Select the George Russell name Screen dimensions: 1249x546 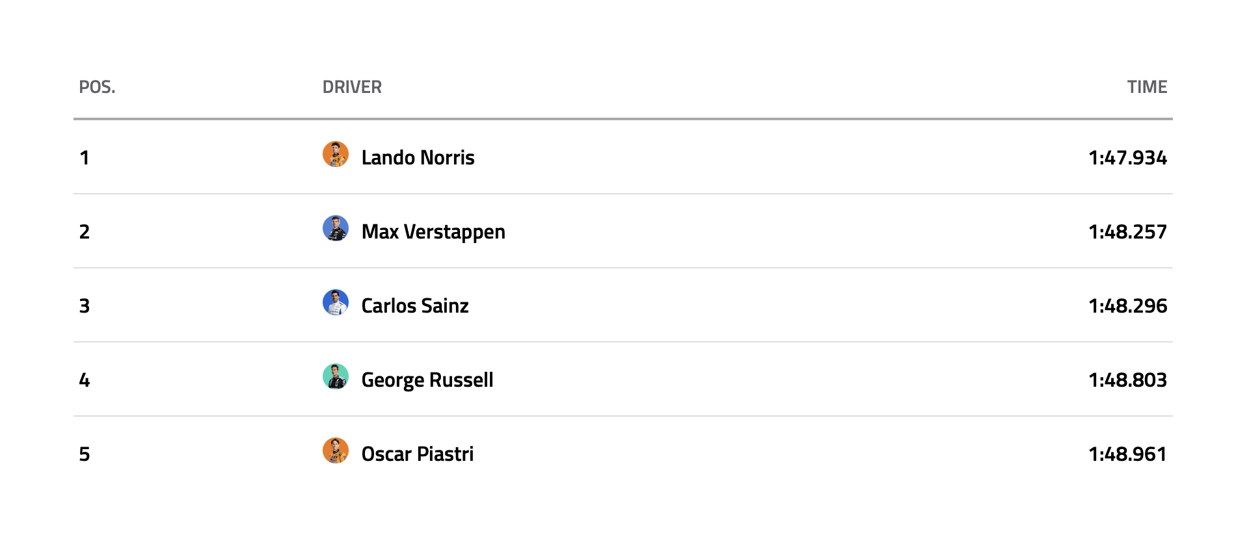click(x=427, y=380)
